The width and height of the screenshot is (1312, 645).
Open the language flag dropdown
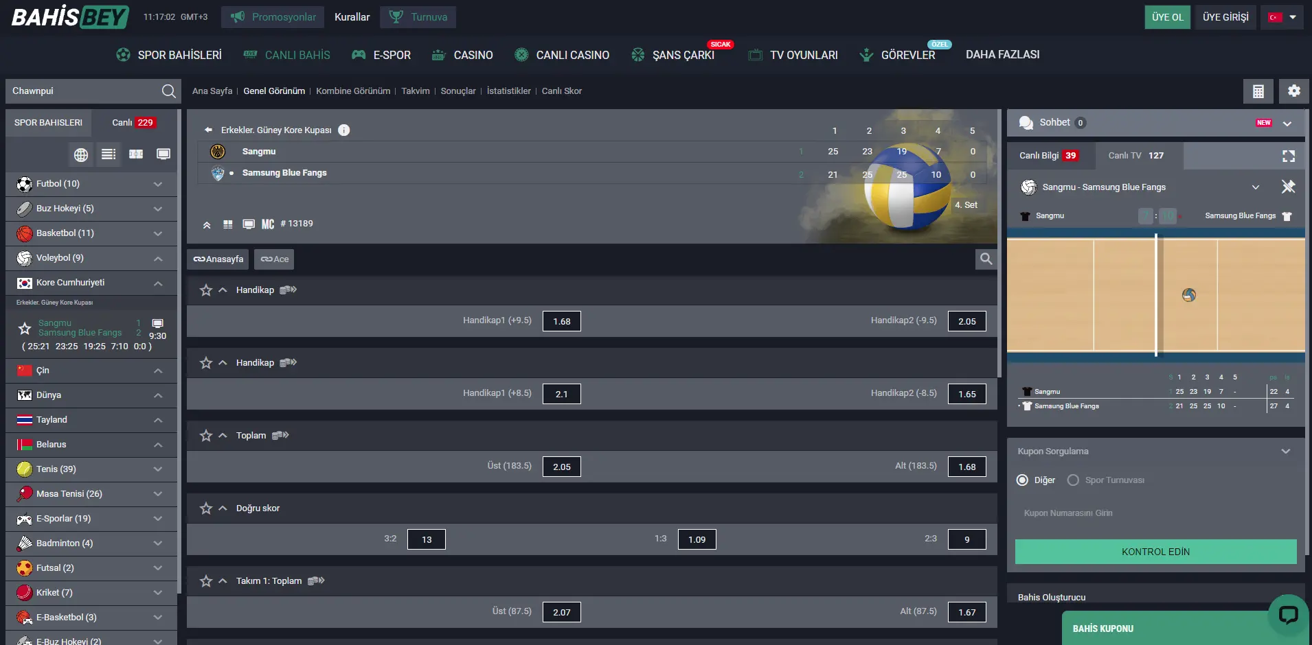(x=1282, y=17)
